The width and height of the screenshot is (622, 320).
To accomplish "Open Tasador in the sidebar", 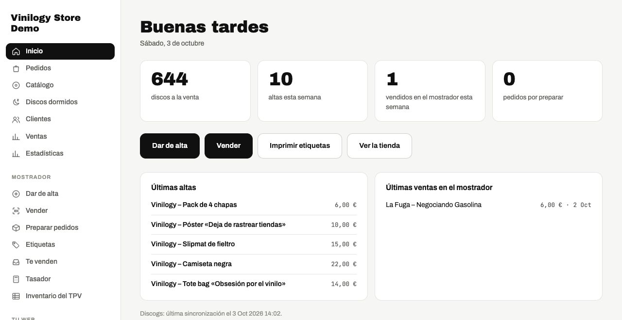I will click(60, 279).
